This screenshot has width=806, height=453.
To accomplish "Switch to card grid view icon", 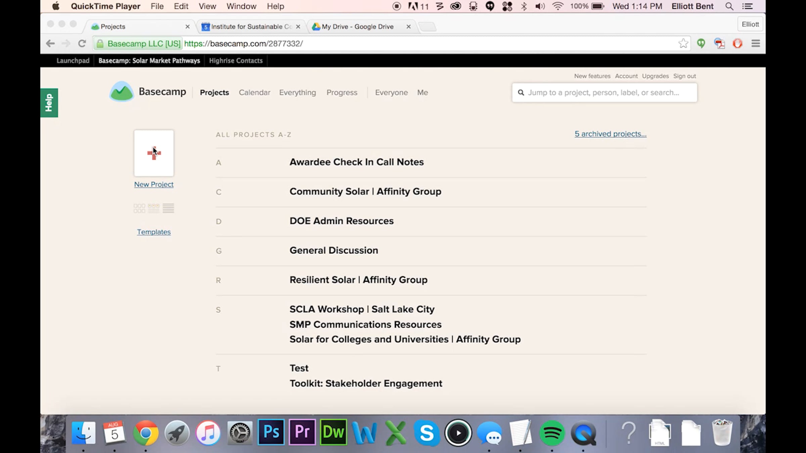I will coord(139,208).
